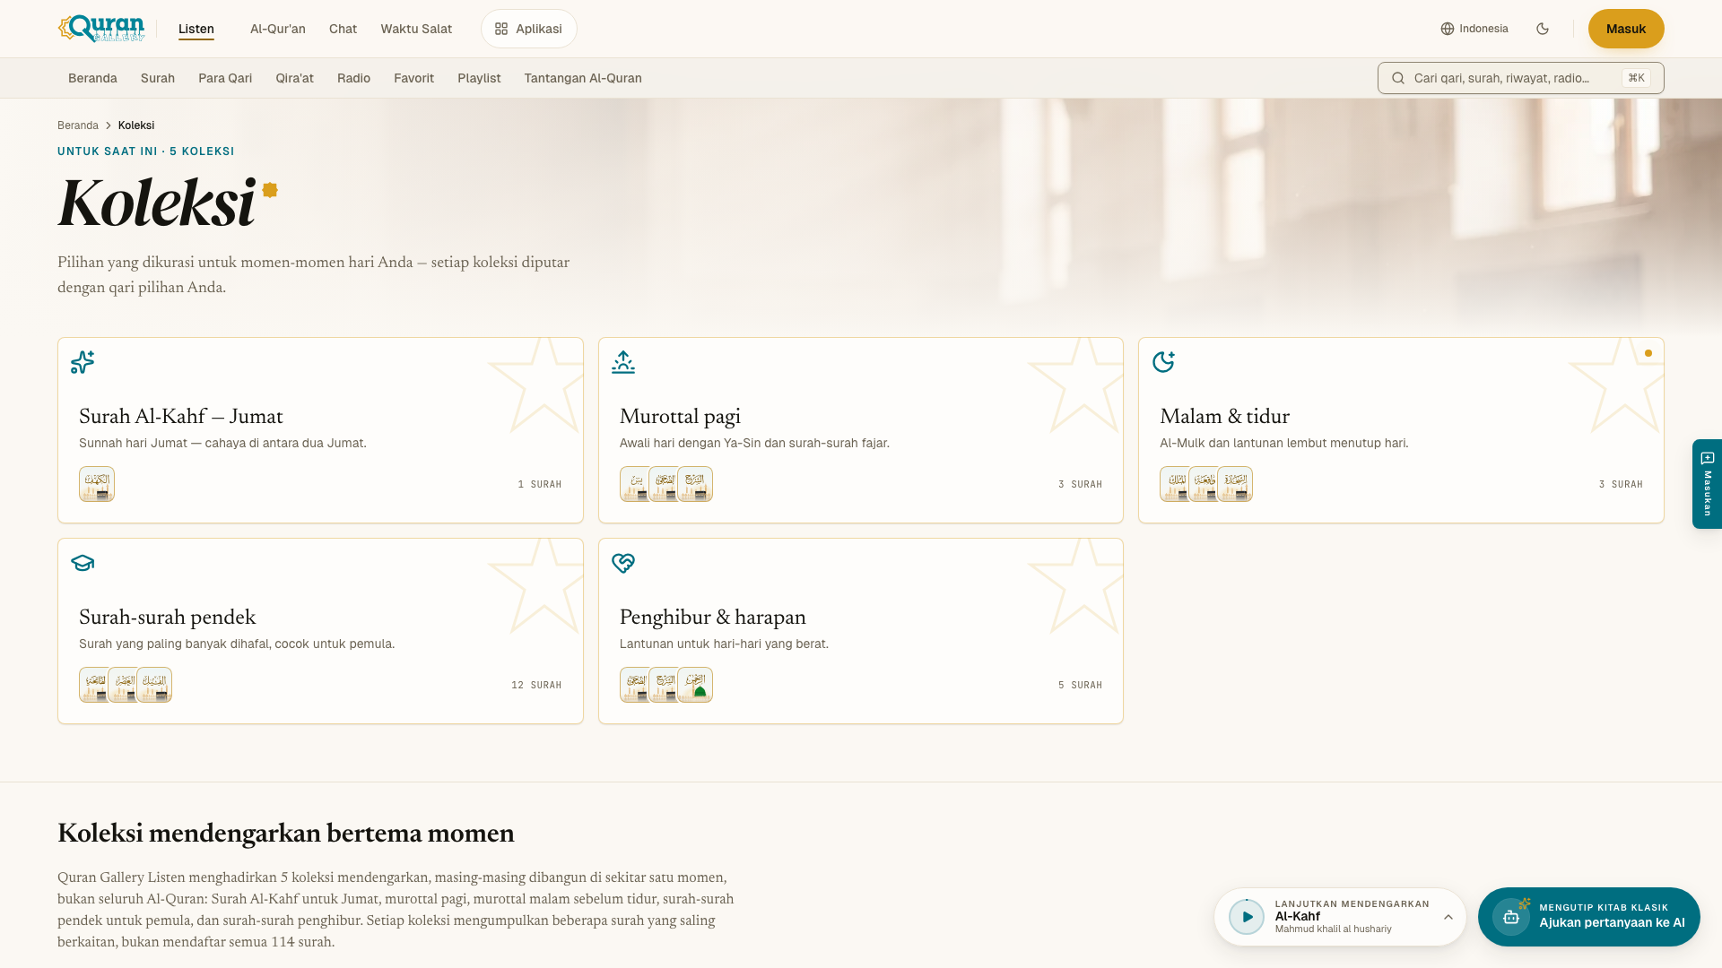The height and width of the screenshot is (968, 1722).
Task: Open the Qira'at section
Action: click(x=294, y=78)
